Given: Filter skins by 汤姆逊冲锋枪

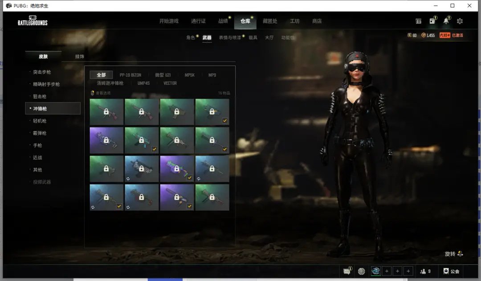Looking at the screenshot, I should pos(110,83).
